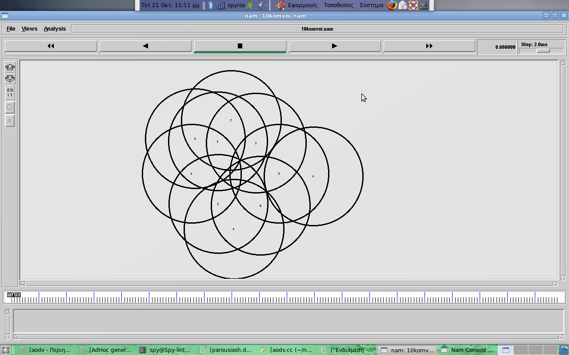Click the zoom out arrow icon

[x=10, y=79]
